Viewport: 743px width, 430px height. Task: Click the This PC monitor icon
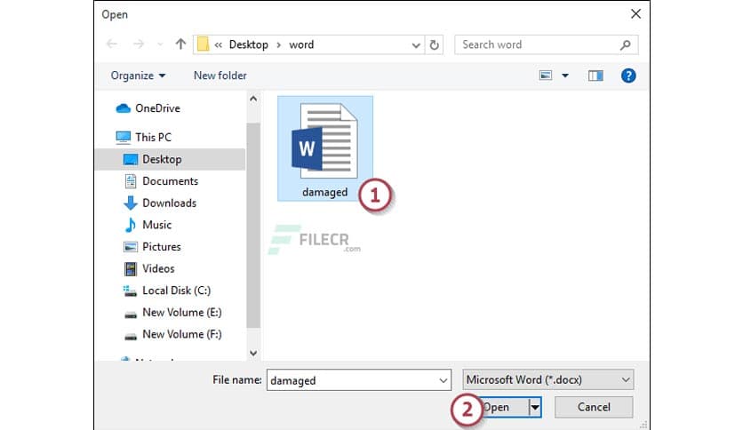[124, 138]
